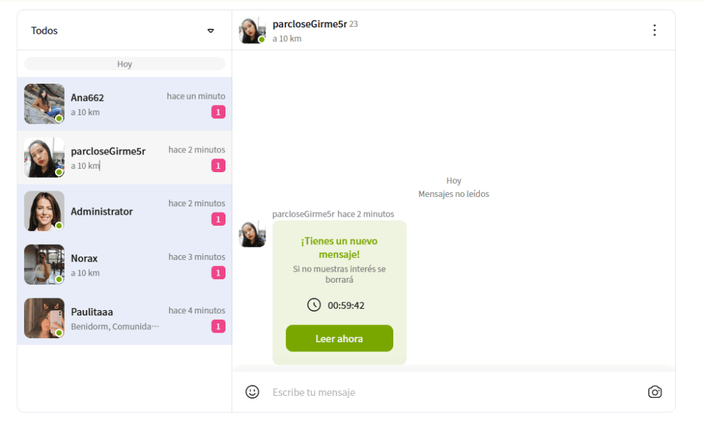Open the conversation with Ana662

[124, 104]
